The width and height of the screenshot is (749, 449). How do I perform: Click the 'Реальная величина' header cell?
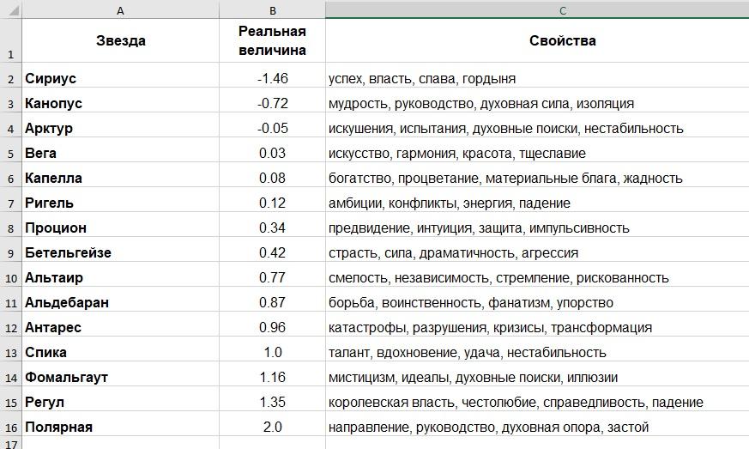(x=272, y=41)
